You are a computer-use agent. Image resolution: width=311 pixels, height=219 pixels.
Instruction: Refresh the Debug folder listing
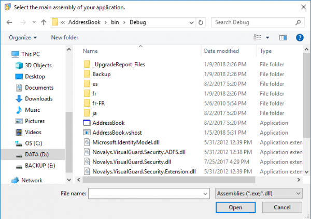click(x=201, y=22)
